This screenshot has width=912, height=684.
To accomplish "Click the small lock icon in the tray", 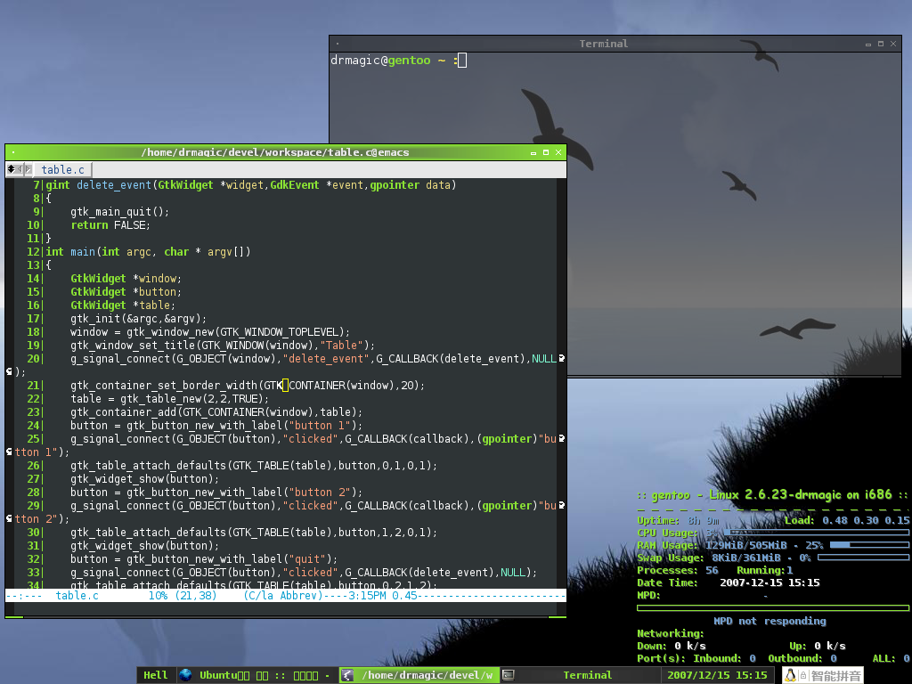I will [803, 675].
